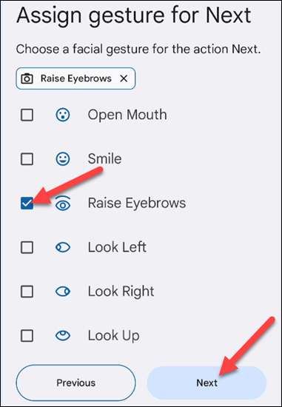Click the Look Up eye icon
Screen dimensions: 282x407
(63, 336)
